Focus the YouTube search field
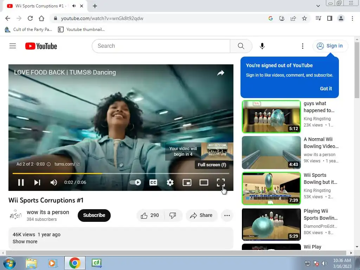Image resolution: width=360 pixels, height=270 pixels. point(161,46)
